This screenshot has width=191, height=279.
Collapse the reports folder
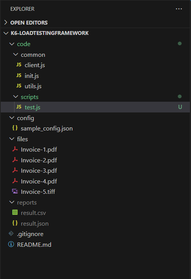12,202
